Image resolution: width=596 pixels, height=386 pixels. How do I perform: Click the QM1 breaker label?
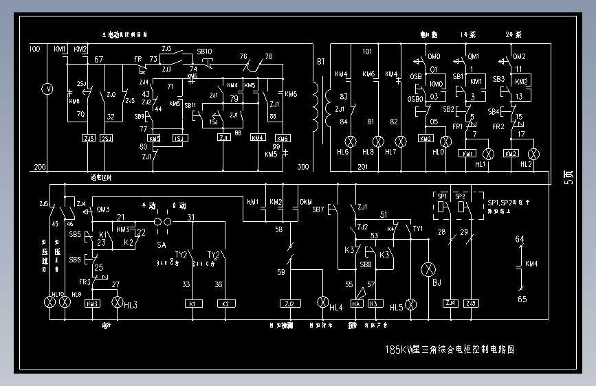[x=473, y=56]
